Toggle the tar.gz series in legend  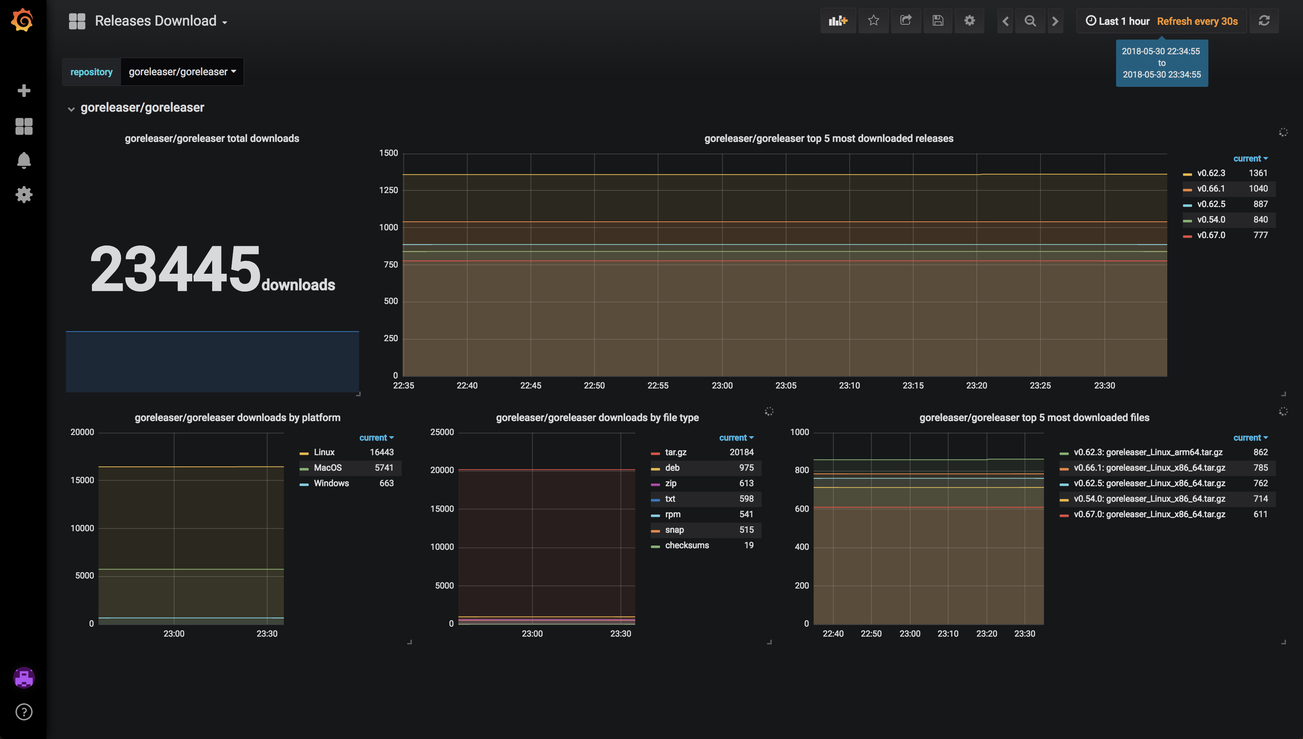click(x=675, y=452)
